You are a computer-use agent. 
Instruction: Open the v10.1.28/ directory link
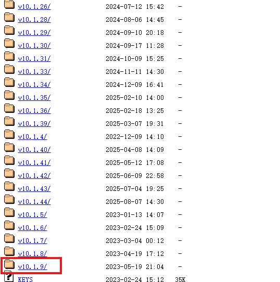pos(34,20)
